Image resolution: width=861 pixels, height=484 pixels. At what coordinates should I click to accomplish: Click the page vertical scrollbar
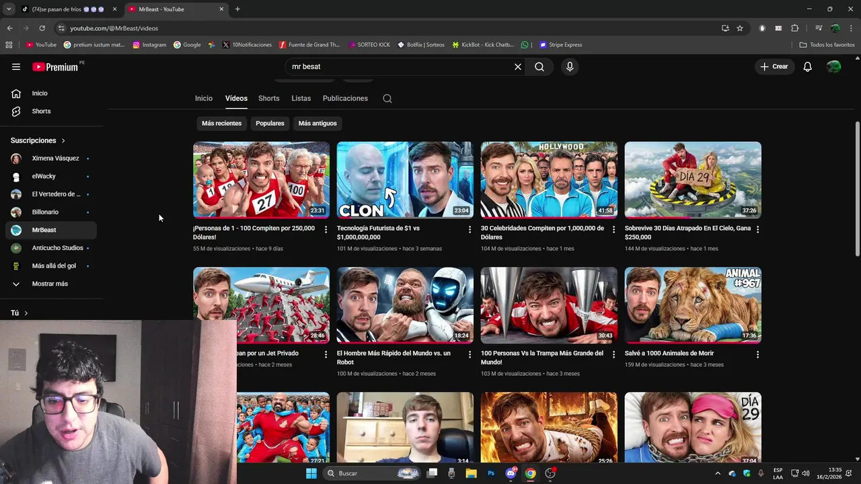pos(857,188)
